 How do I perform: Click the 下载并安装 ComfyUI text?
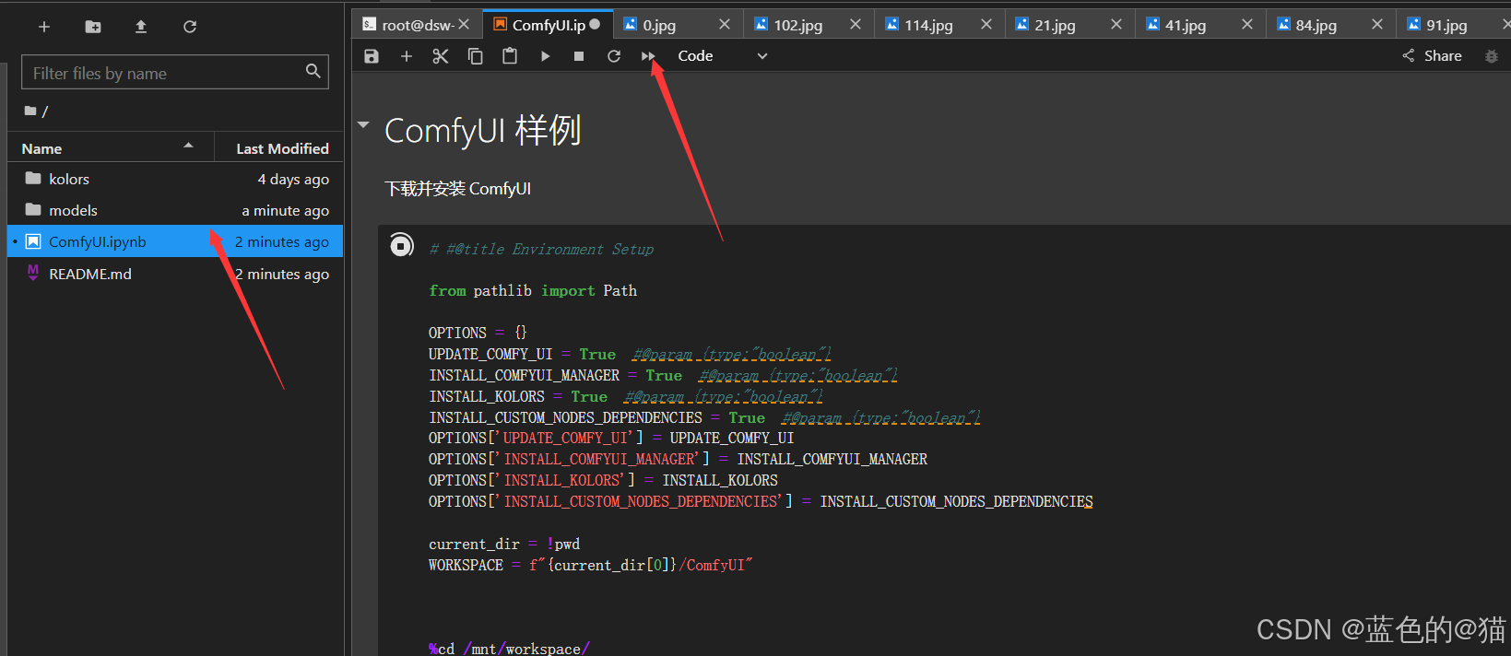click(457, 189)
